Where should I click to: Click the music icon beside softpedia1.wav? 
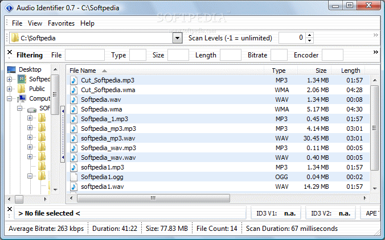pyautogui.click(x=73, y=187)
